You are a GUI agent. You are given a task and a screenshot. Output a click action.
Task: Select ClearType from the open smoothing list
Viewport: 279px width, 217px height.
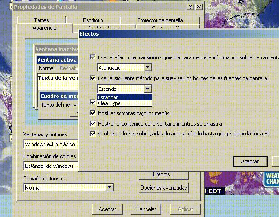click(109, 103)
